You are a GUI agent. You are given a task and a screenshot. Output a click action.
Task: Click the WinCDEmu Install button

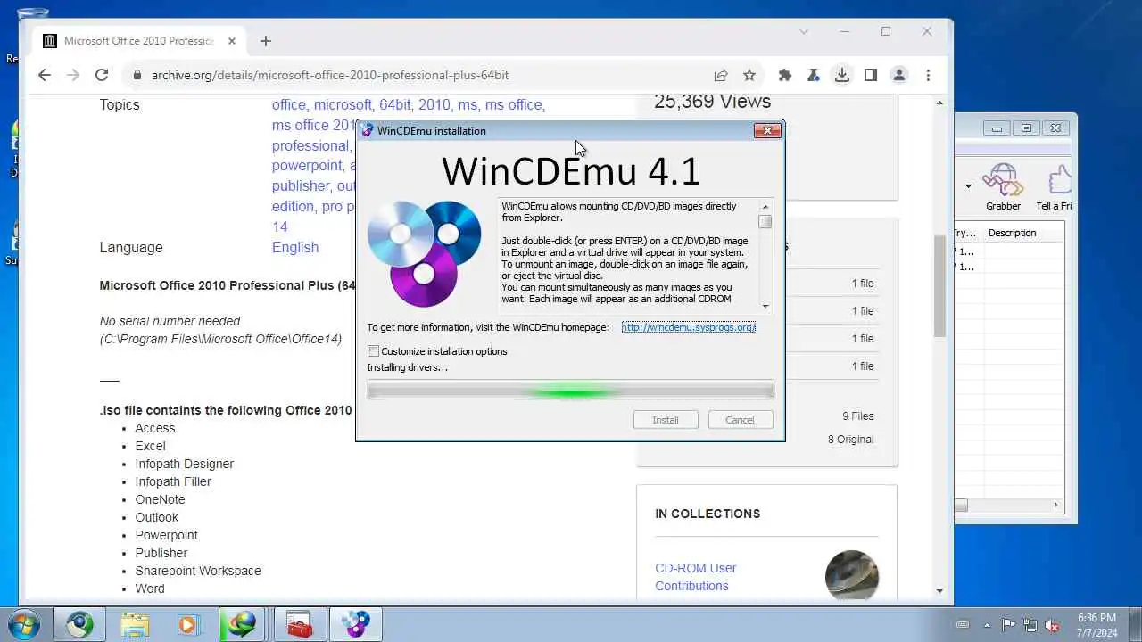[x=666, y=420]
